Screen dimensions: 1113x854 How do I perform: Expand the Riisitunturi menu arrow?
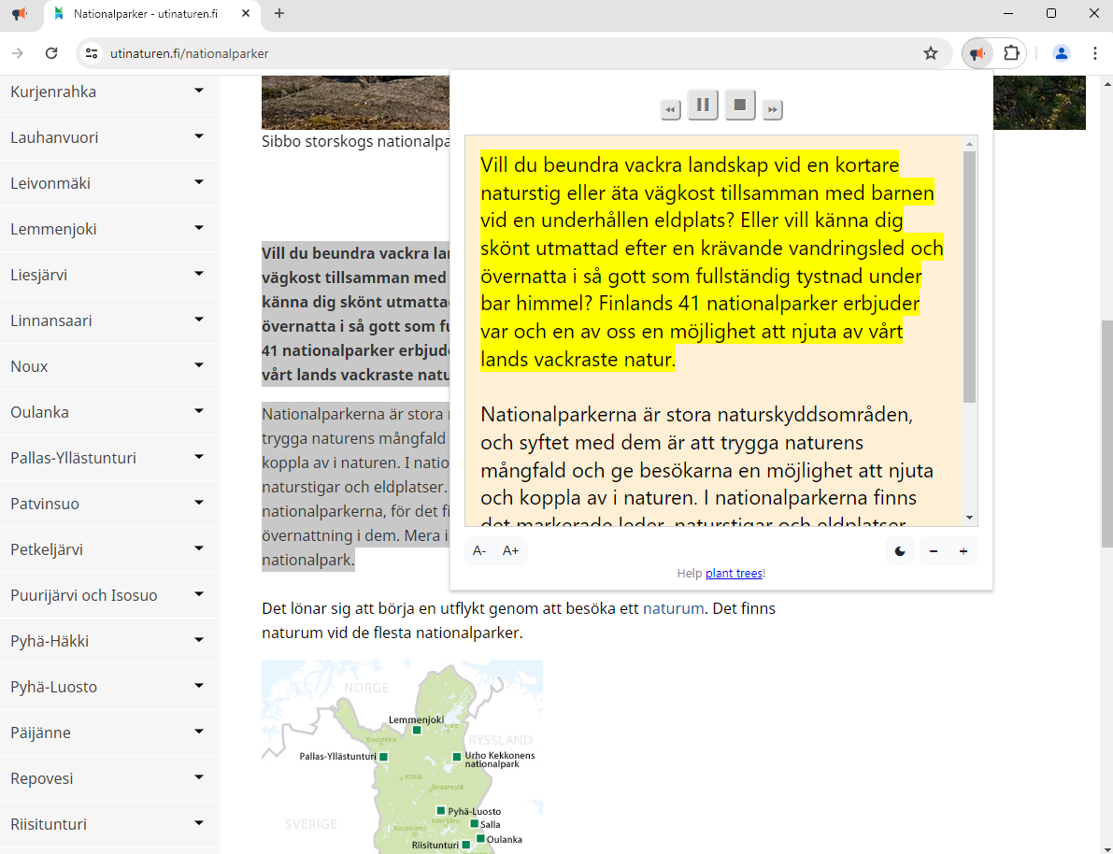199,823
